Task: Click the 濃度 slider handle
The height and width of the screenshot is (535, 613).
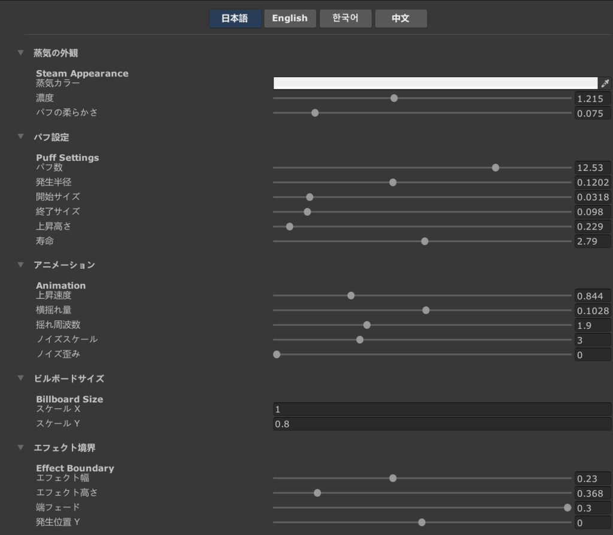Action: (394, 98)
